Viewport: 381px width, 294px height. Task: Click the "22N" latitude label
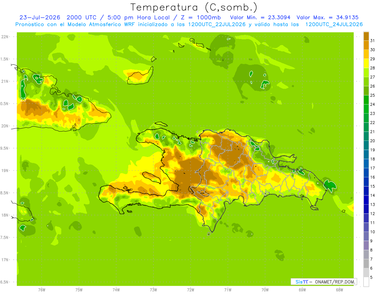4,36
